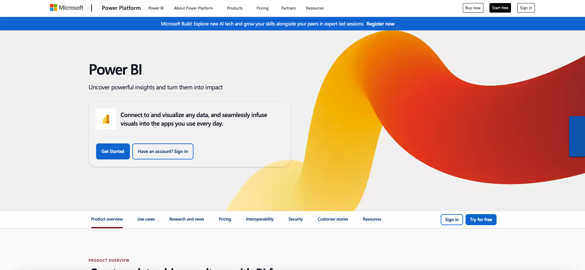Image resolution: width=585 pixels, height=270 pixels.
Task: Expand the About Power Platform menu
Action: click(193, 8)
